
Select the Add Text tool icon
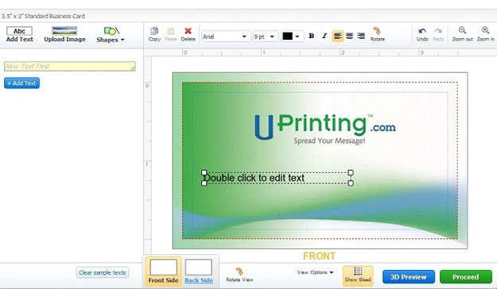click(x=19, y=34)
